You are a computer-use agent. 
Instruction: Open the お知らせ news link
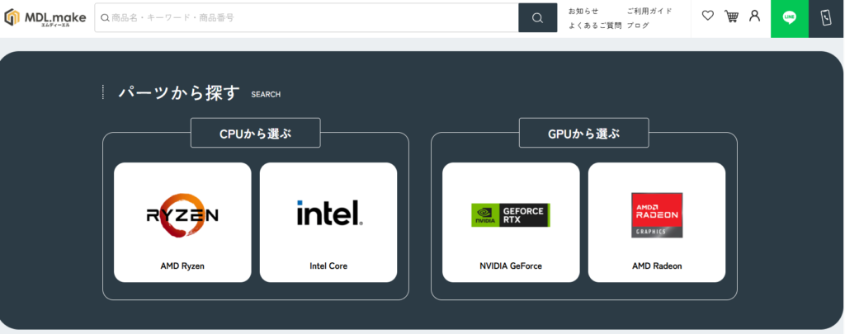pyautogui.click(x=583, y=11)
